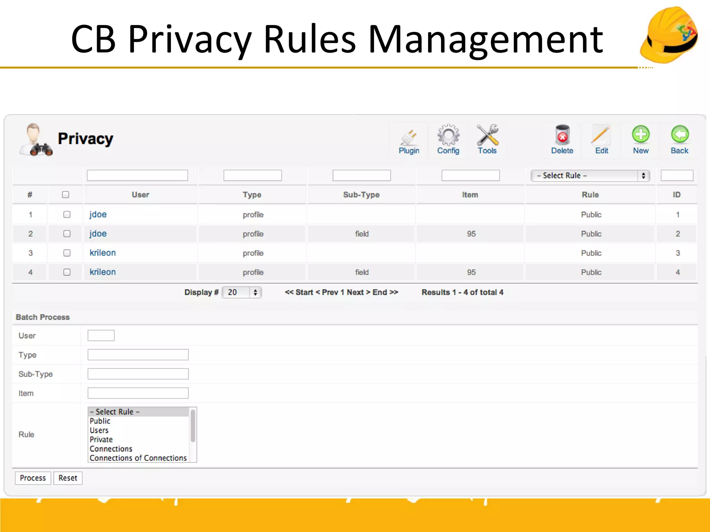Click 'End >>' pagination text
This screenshot has width=710, height=532.
point(385,292)
